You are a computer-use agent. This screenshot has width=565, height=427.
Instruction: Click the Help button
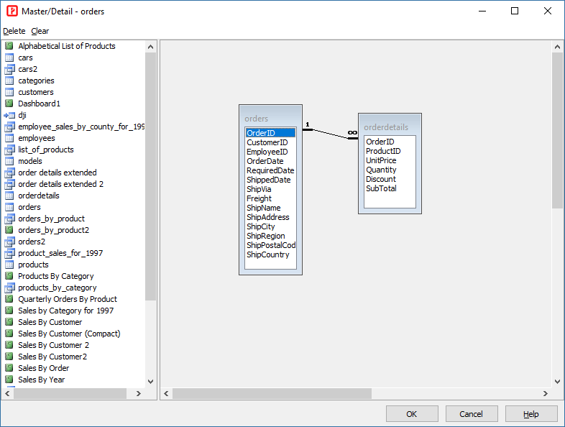click(531, 414)
